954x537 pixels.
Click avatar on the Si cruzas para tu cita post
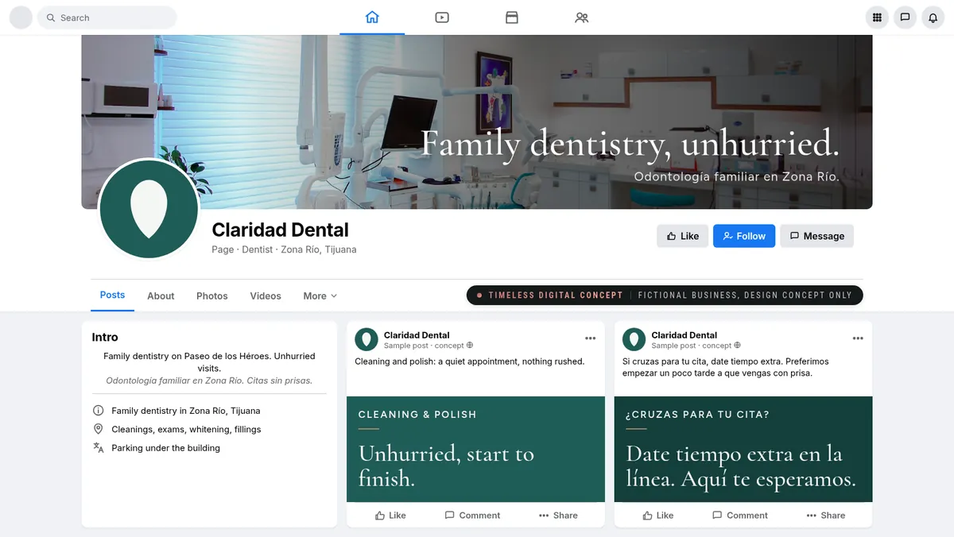pyautogui.click(x=634, y=339)
